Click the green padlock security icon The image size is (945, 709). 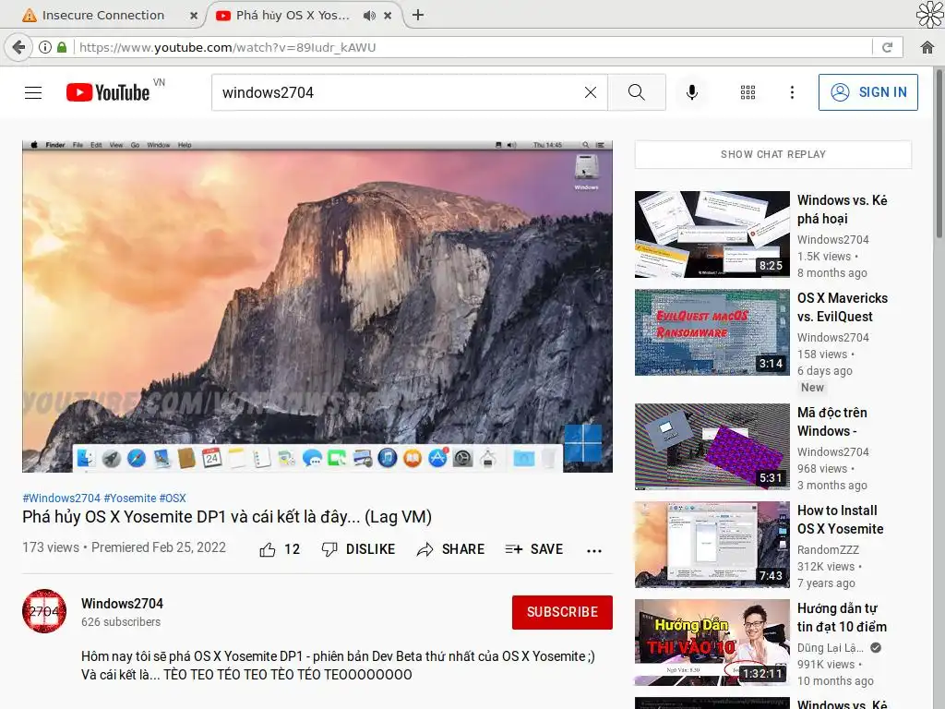coord(62,47)
